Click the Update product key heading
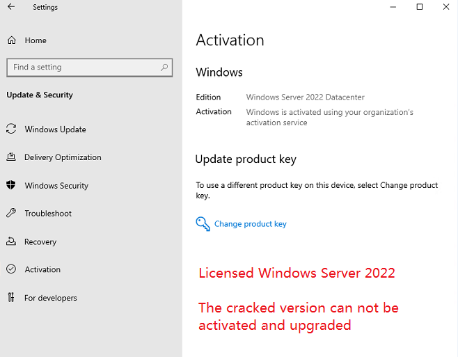Image resolution: width=458 pixels, height=357 pixels. click(246, 159)
